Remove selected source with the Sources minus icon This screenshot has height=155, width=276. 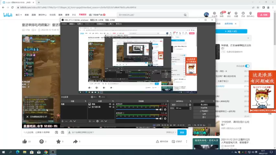93,121
